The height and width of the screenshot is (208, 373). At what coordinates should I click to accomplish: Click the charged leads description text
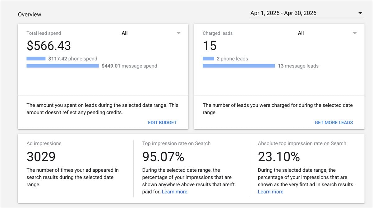tap(278, 109)
